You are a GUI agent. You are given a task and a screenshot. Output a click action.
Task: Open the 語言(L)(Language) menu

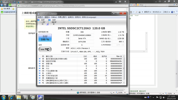click(x=89, y=17)
